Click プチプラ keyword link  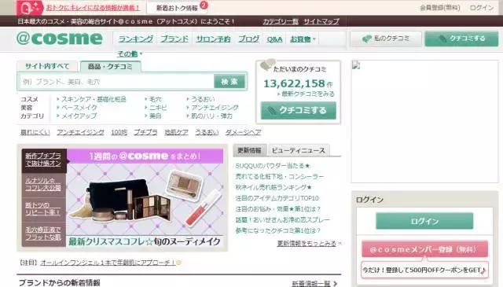click(145, 132)
